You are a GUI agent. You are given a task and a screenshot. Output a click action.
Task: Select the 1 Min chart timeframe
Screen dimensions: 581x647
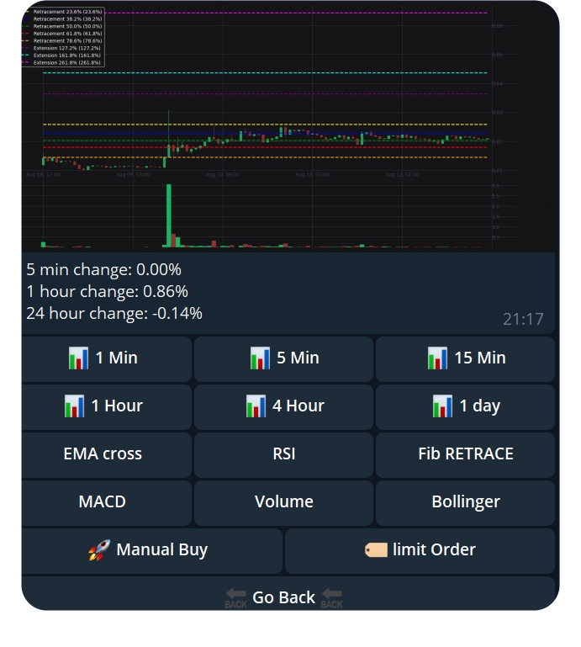tap(106, 358)
